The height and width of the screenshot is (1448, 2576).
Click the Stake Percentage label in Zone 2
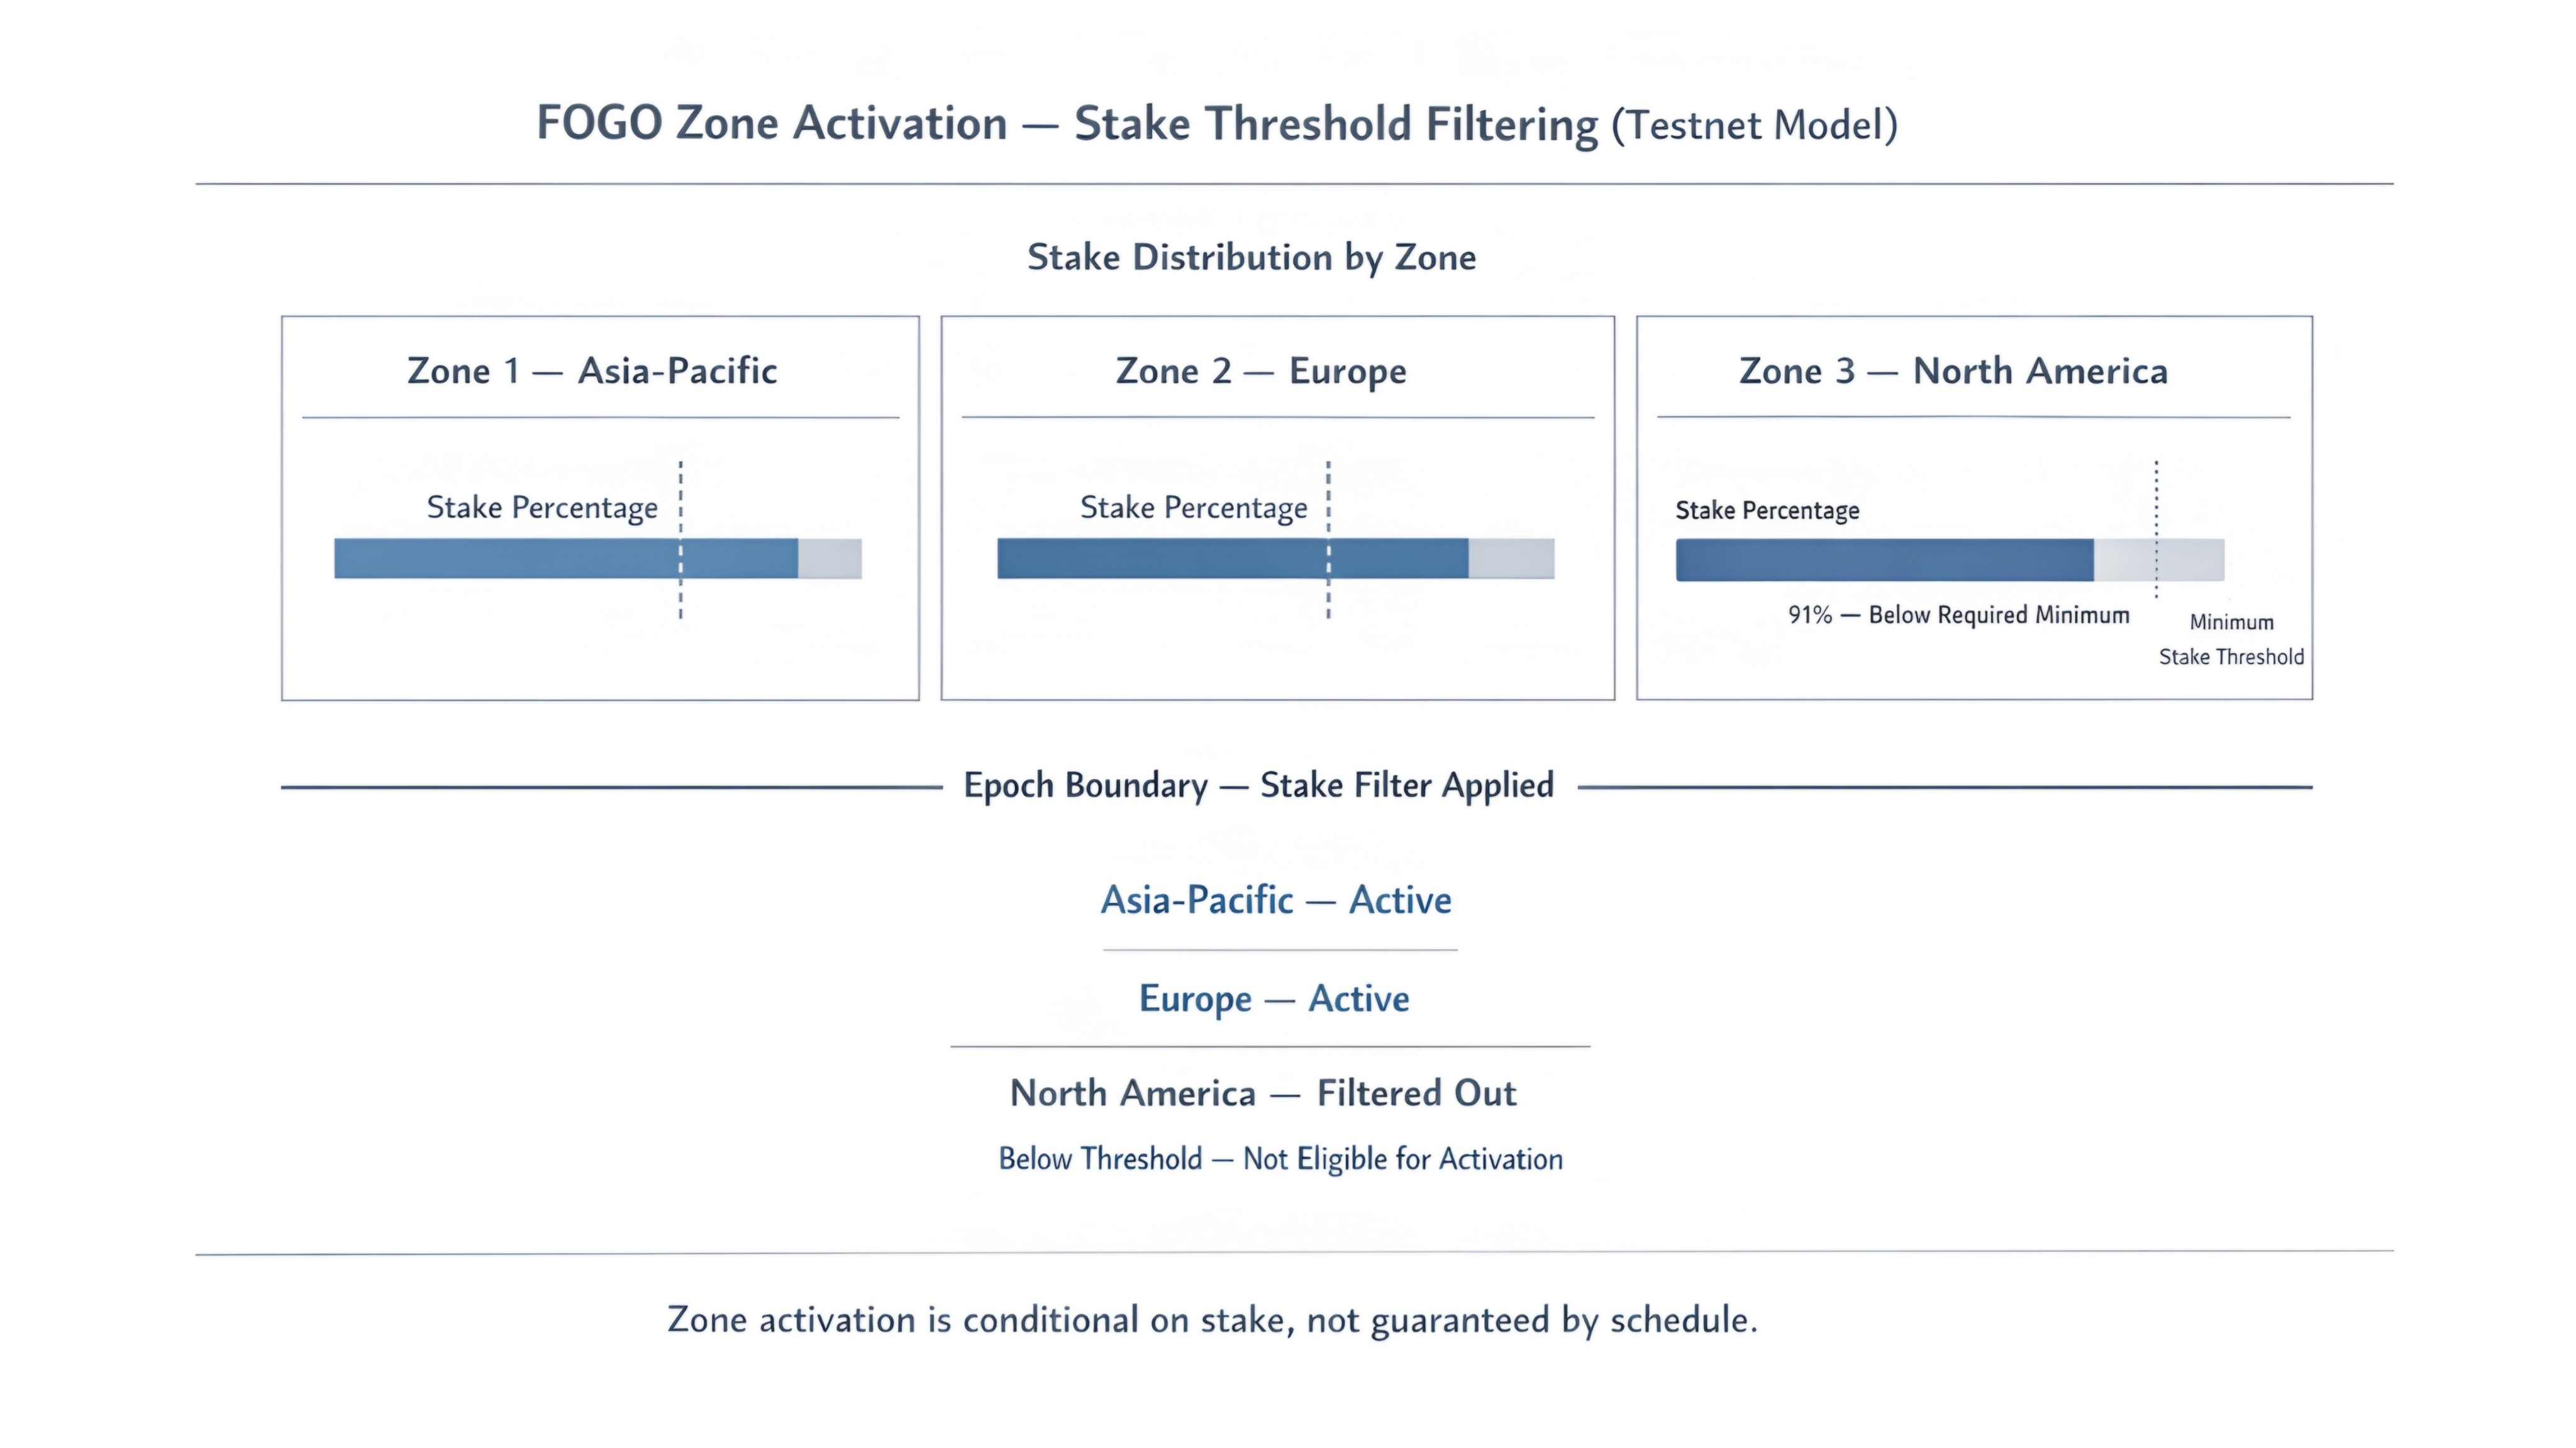(1194, 508)
